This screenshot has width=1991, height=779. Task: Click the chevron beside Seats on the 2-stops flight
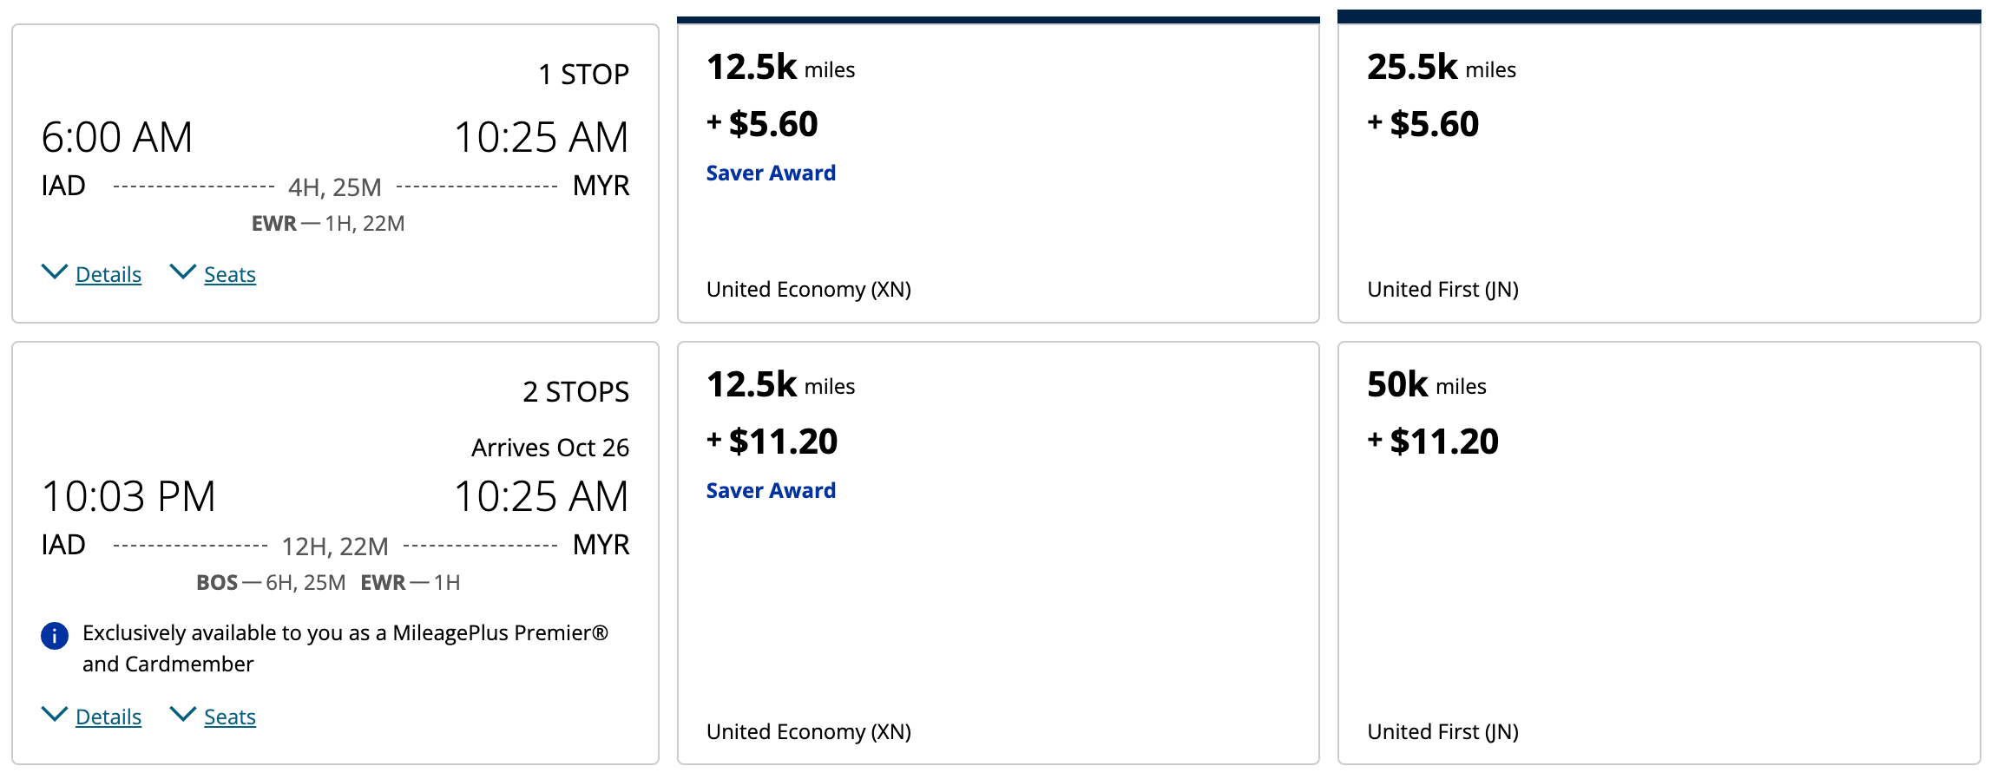[x=183, y=715]
